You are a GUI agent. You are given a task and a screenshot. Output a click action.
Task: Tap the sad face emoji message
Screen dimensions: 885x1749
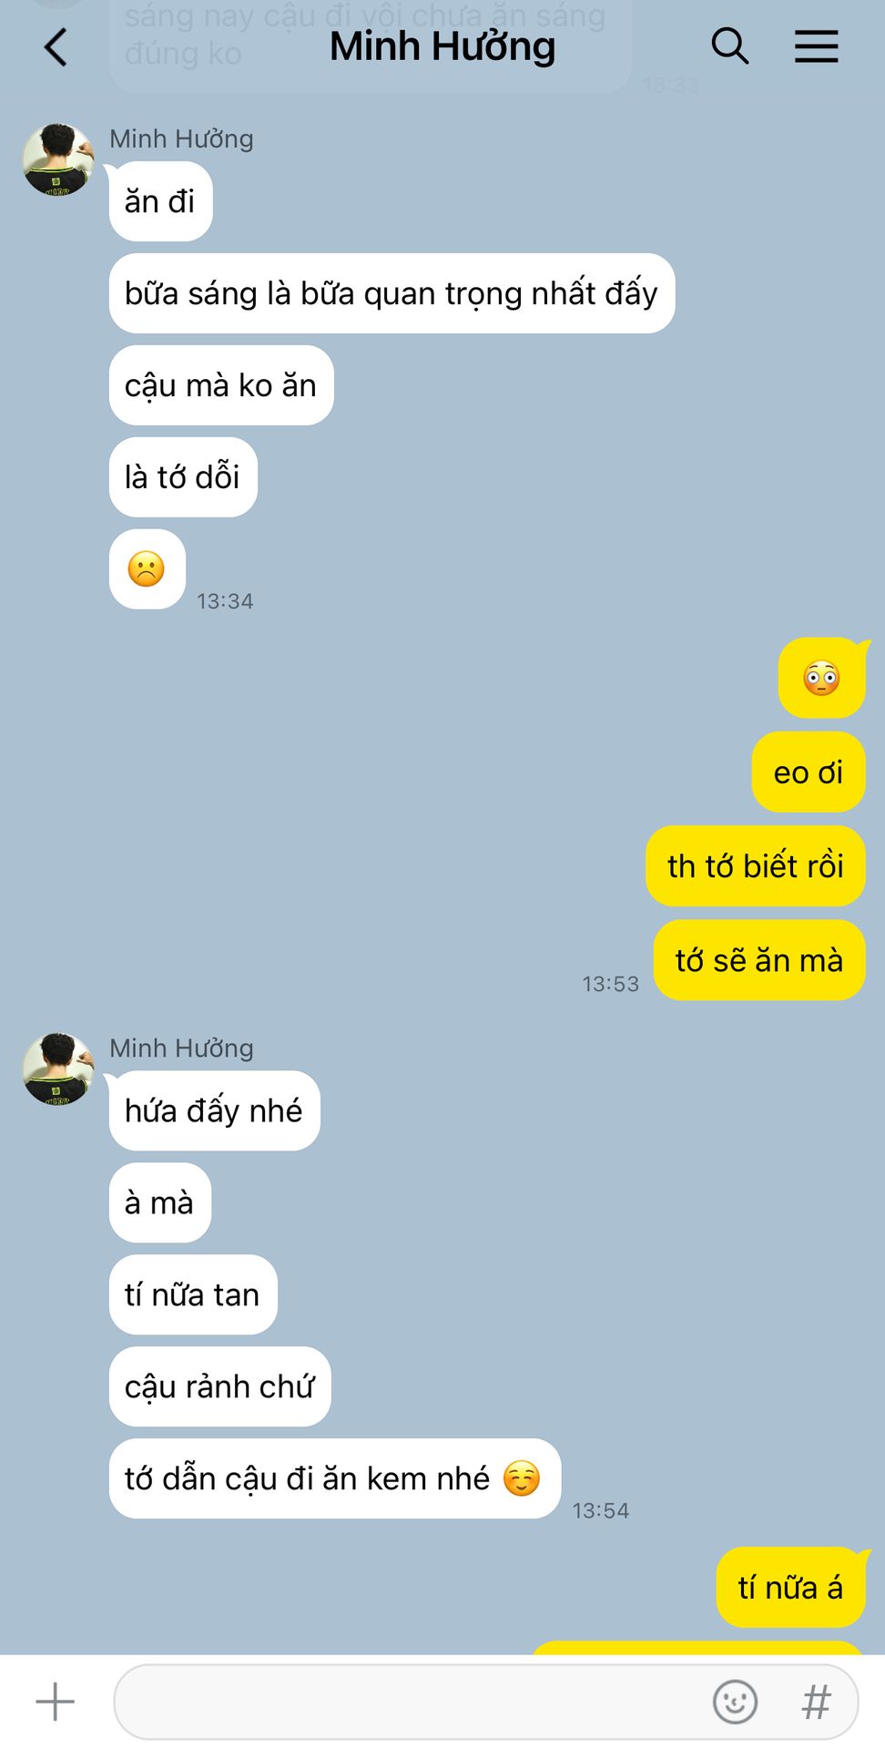pos(147,569)
